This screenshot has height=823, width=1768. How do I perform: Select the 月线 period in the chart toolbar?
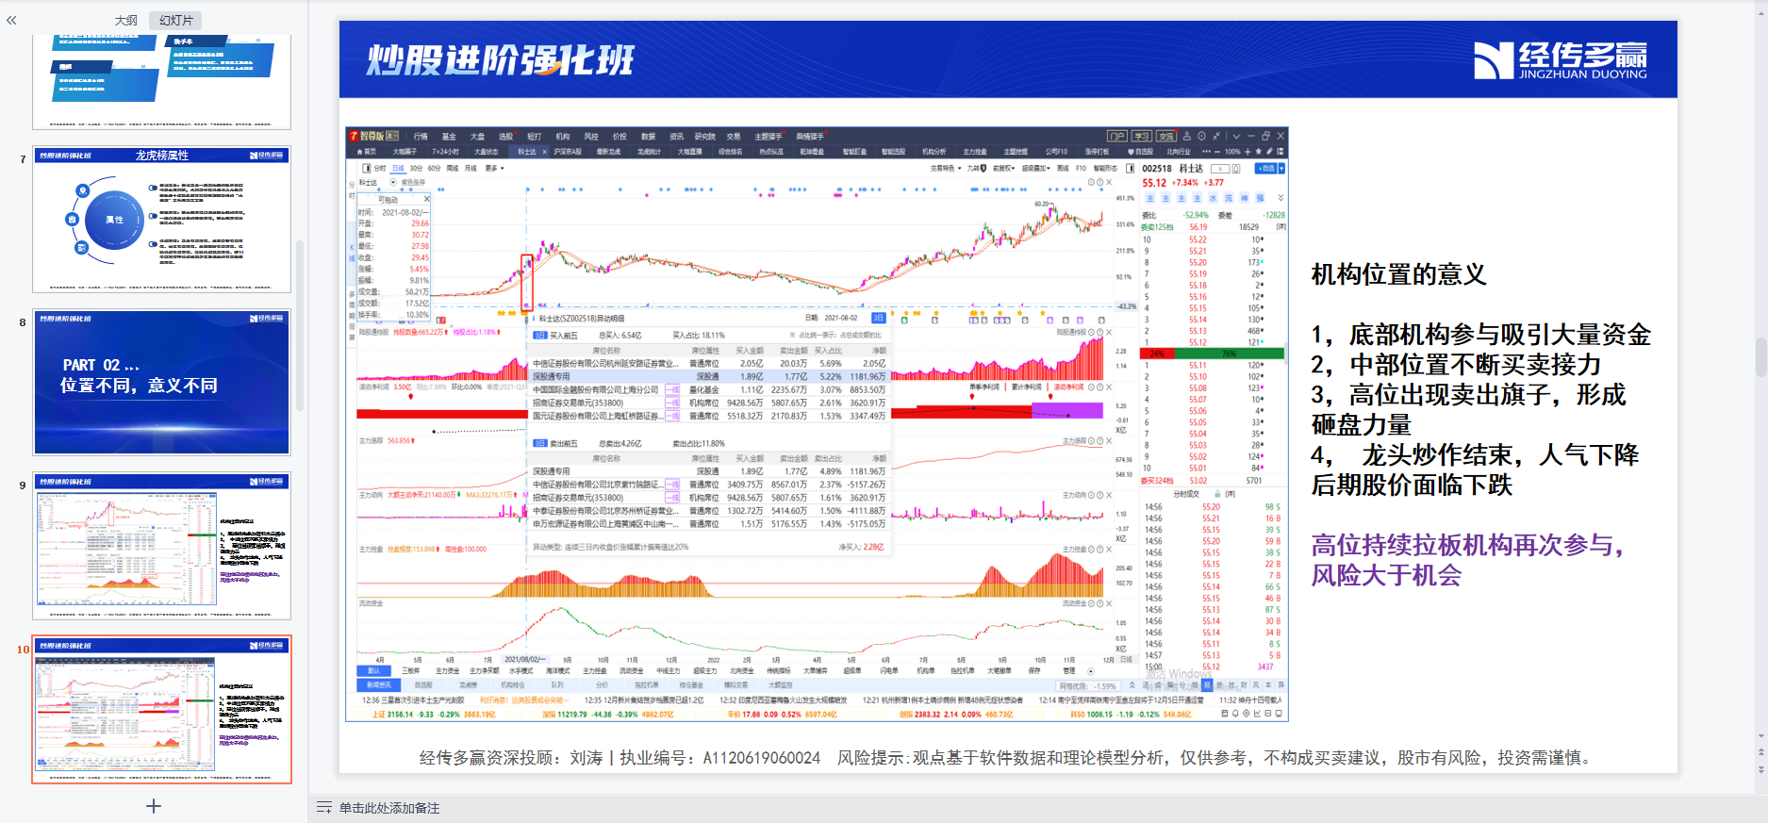[x=471, y=168]
